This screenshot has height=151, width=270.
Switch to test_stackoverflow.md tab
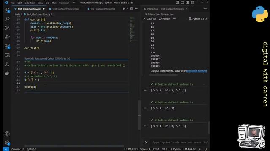click(x=103, y=9)
